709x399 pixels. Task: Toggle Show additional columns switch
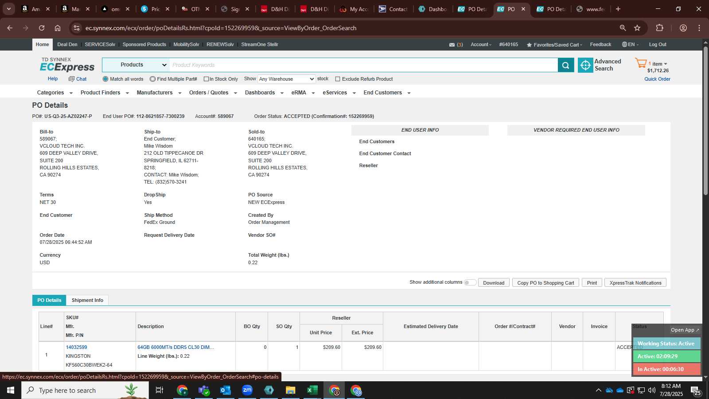click(x=470, y=282)
